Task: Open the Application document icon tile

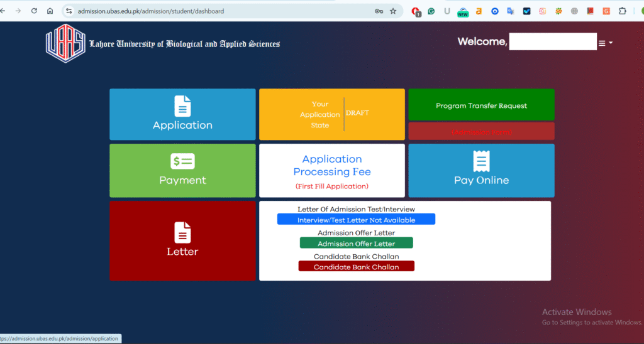Action: (182, 106)
